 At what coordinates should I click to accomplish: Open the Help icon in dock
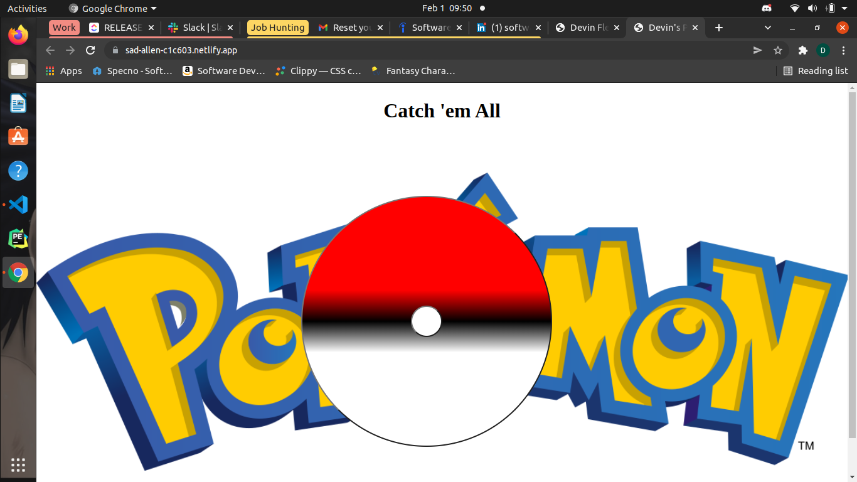click(x=18, y=170)
